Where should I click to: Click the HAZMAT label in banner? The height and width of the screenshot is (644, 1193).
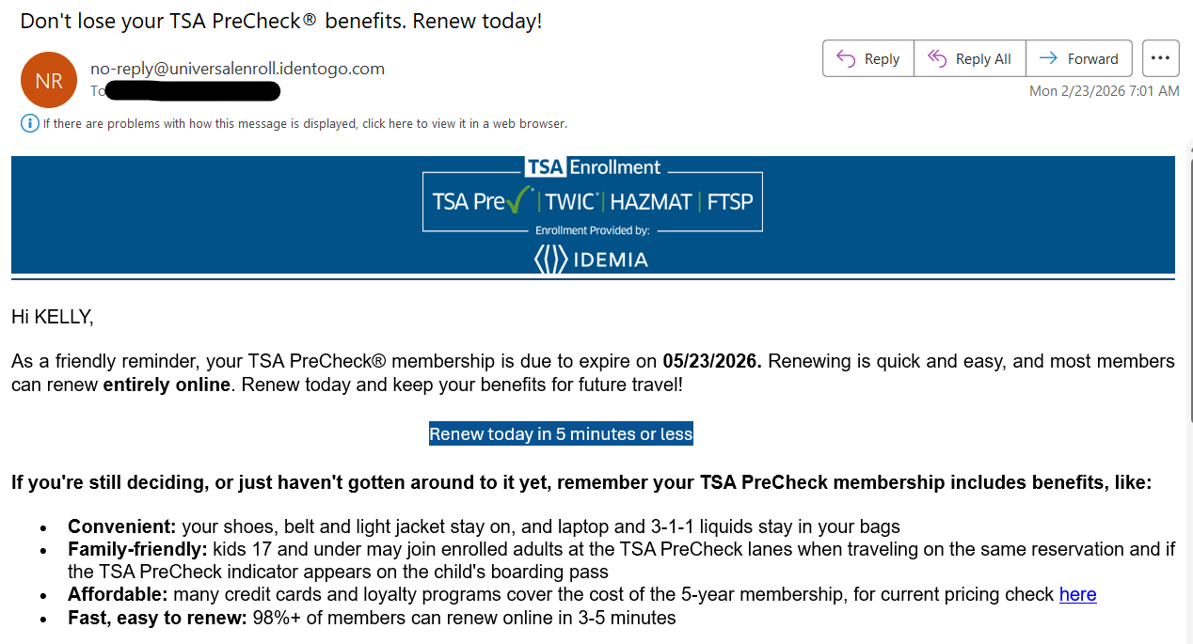click(x=650, y=201)
